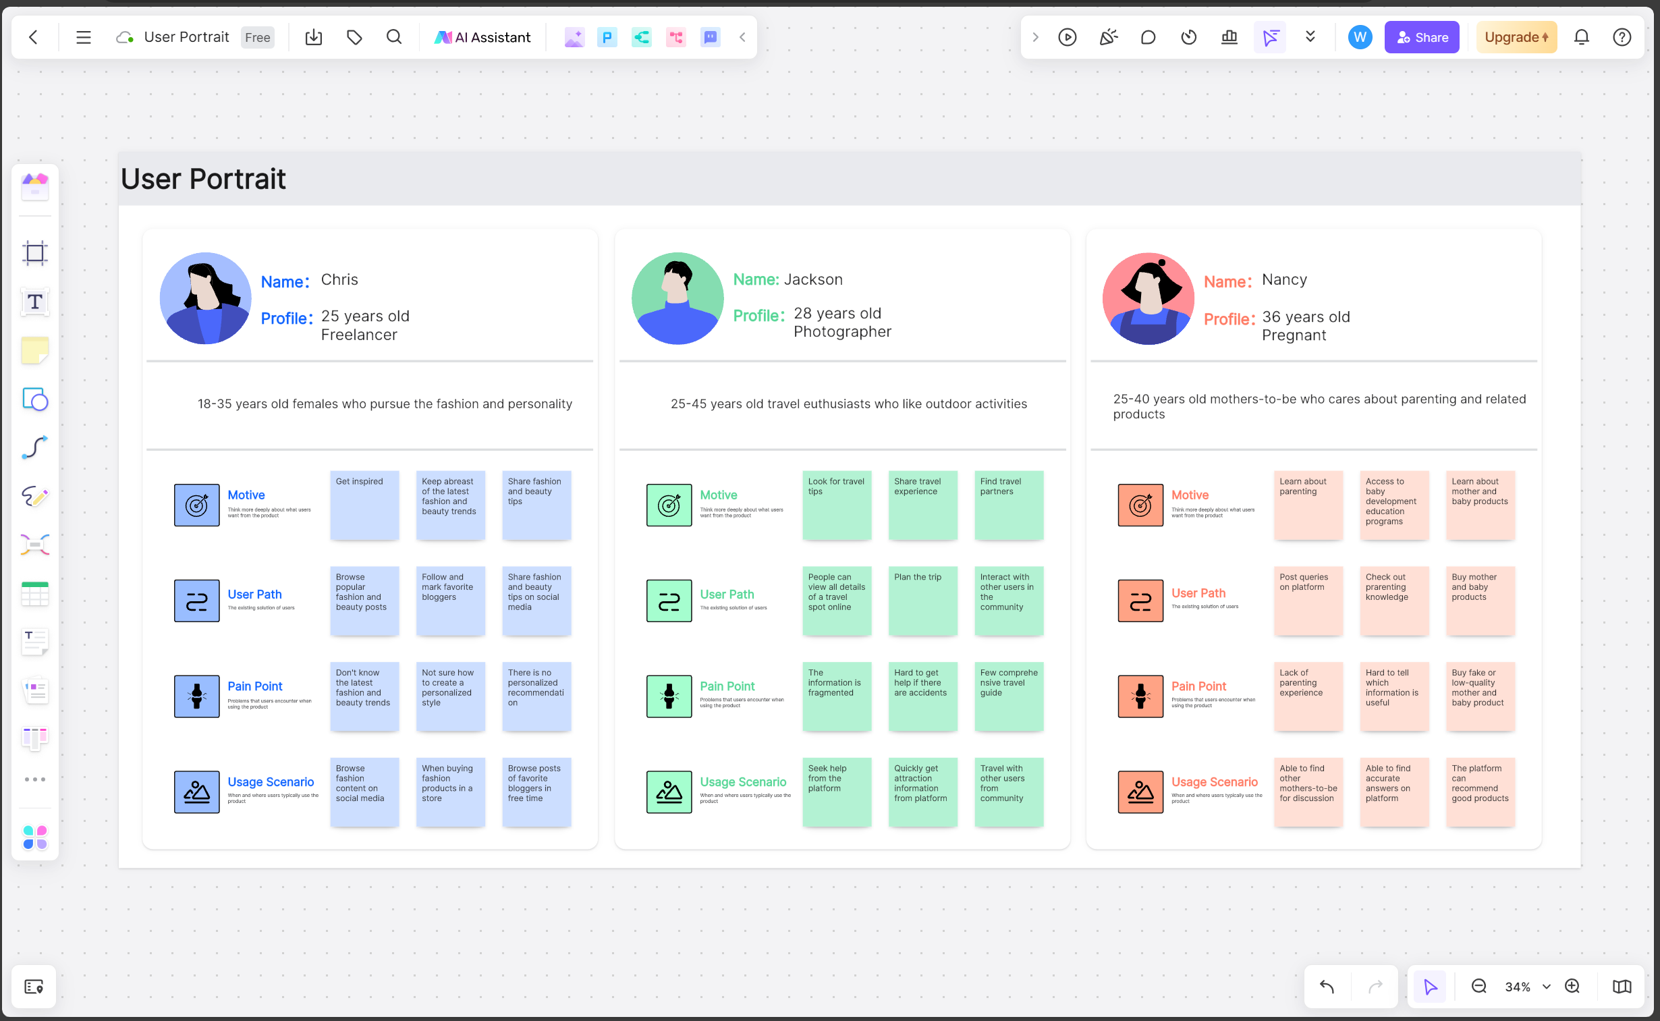Click the Tag/Label icon in toolbar
This screenshot has width=1660, height=1021.
(354, 36)
